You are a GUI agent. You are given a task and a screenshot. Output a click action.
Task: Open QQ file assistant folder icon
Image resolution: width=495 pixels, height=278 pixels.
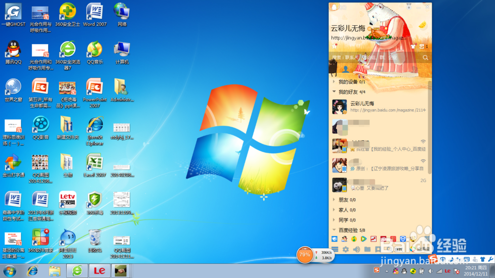tap(367, 249)
